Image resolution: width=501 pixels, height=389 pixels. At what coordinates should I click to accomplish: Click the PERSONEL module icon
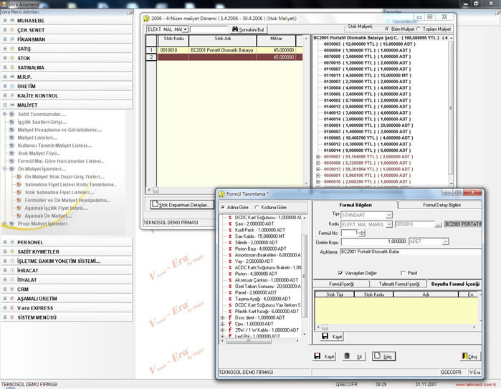point(12,242)
